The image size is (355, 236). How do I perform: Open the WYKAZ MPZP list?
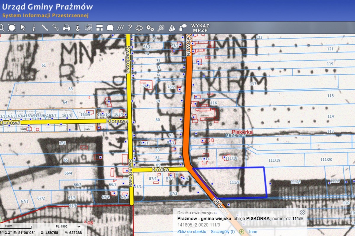(200, 28)
